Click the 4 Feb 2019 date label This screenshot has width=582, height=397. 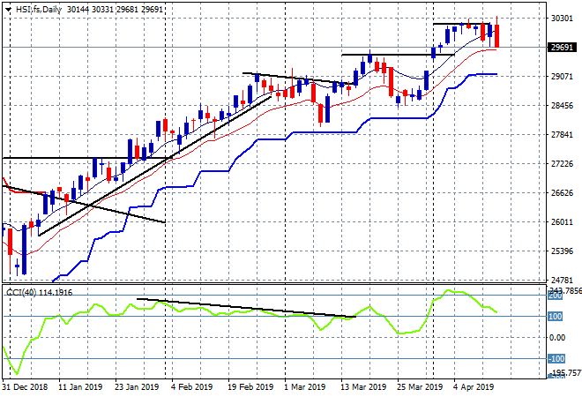click(190, 386)
